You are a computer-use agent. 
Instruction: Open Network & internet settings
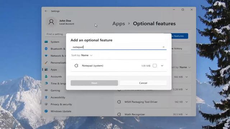(58, 56)
